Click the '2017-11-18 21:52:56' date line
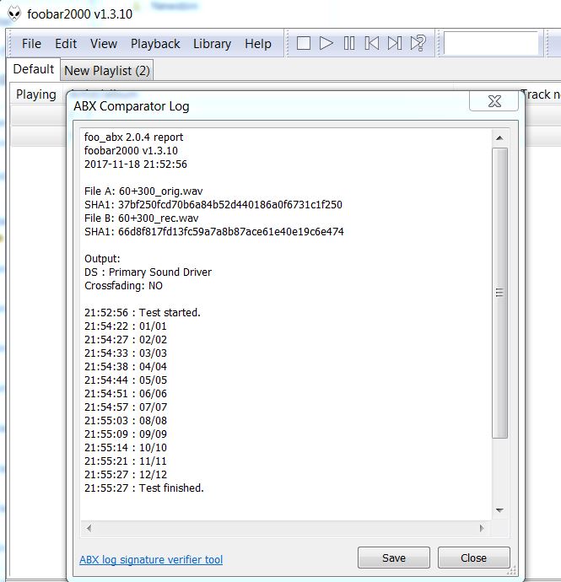 [136, 164]
